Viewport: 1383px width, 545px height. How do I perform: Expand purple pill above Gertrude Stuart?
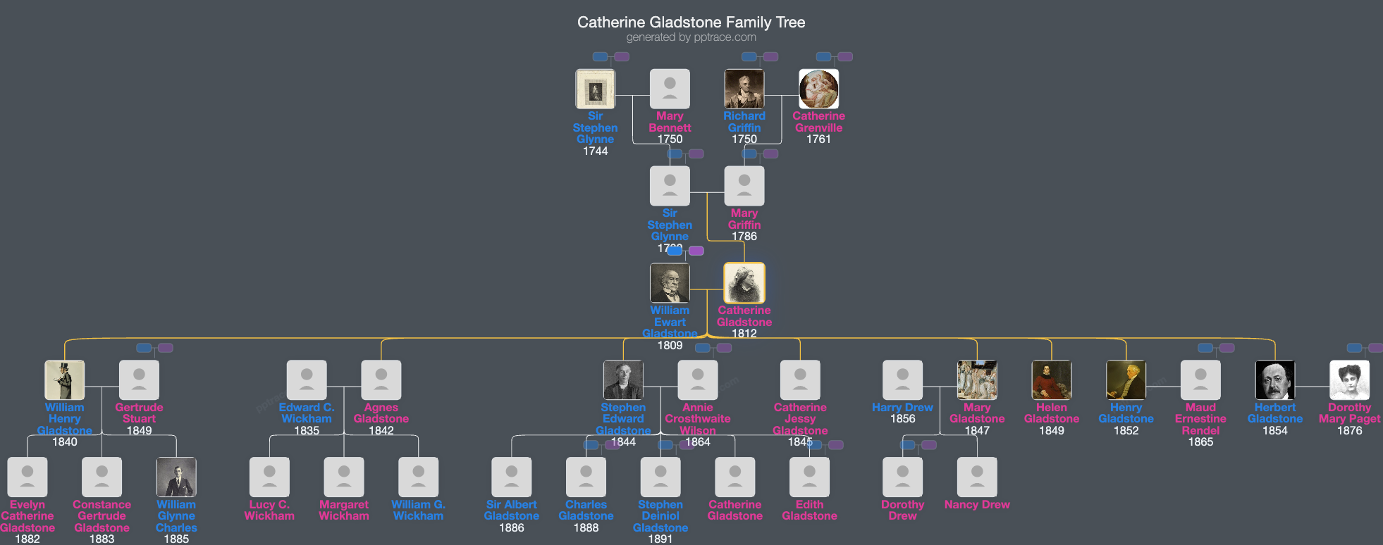(166, 348)
